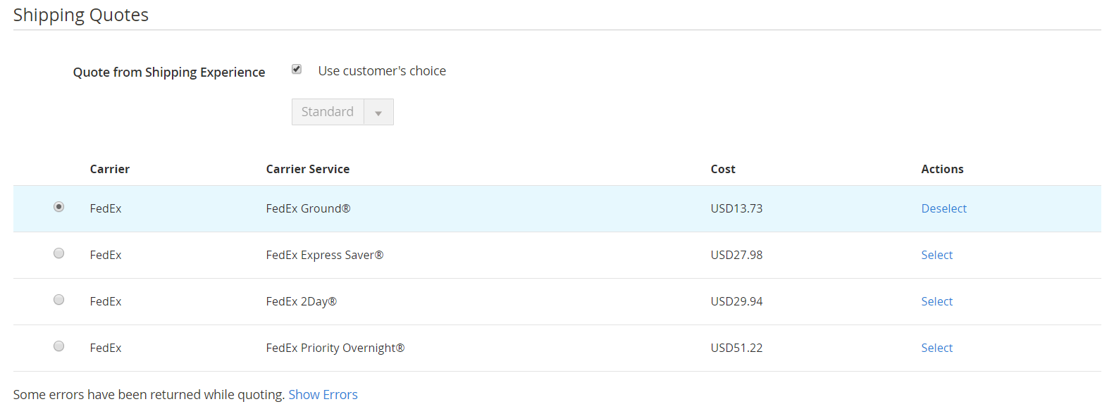Click the Actions column header
The width and height of the screenshot is (1114, 416).
pos(942,169)
